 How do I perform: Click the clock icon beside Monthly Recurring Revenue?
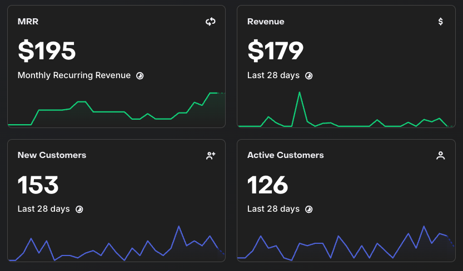pos(140,76)
